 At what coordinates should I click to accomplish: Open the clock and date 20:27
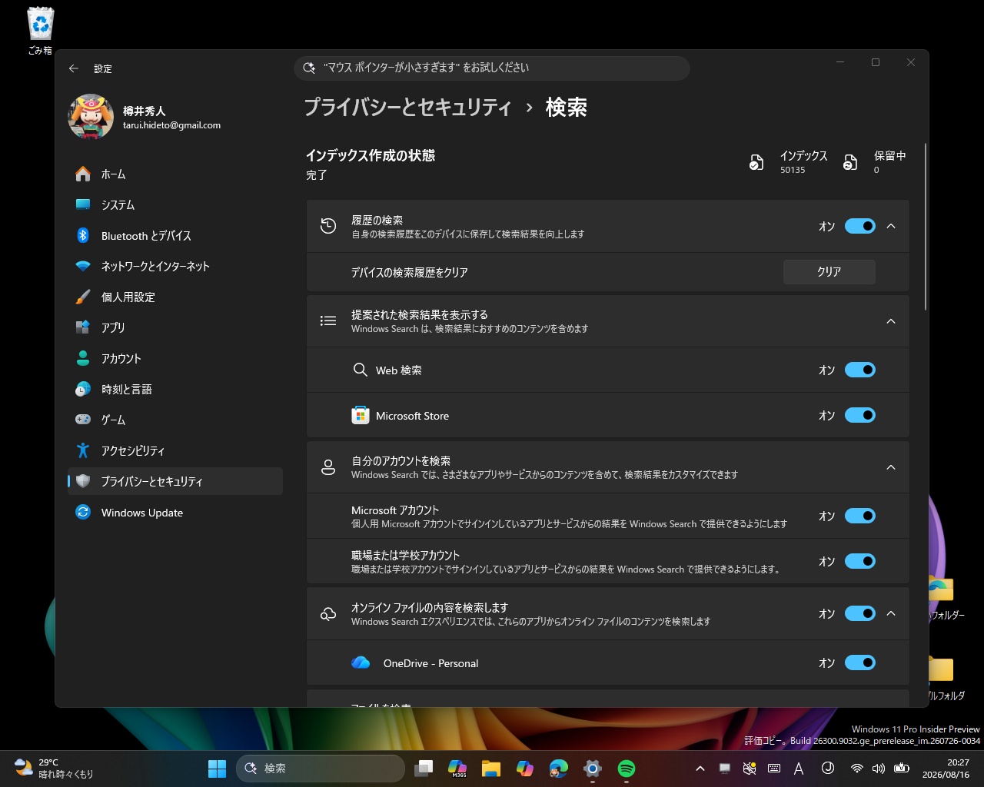point(946,769)
